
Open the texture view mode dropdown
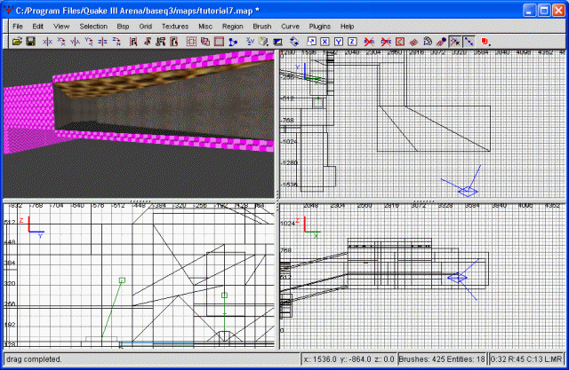pyautogui.click(x=264, y=42)
